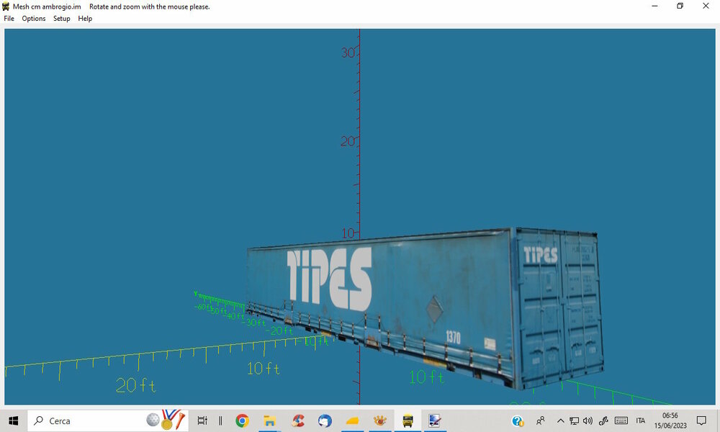
Task: Click the yellow 20 ft axis label
Action: pos(135,385)
